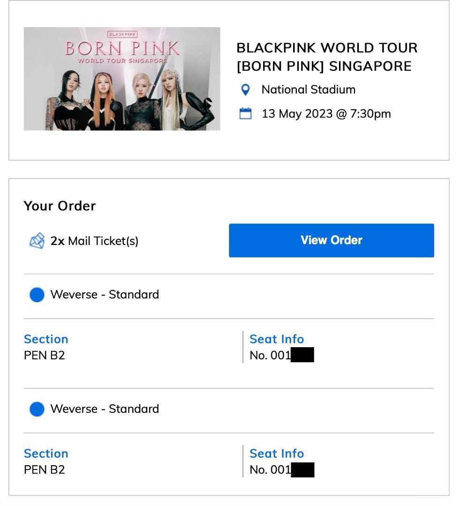Viewport: 457px width, 506px height.
Task: Select the location pin icon beside National Stadium
Action: [x=244, y=89]
